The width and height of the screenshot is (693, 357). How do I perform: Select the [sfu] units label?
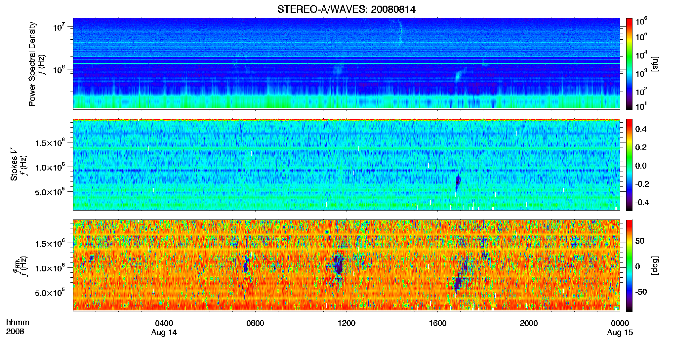point(655,64)
